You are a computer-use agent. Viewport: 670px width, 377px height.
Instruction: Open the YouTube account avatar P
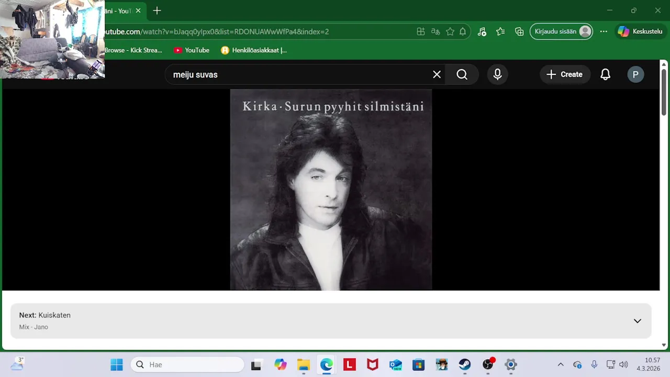[x=635, y=74]
